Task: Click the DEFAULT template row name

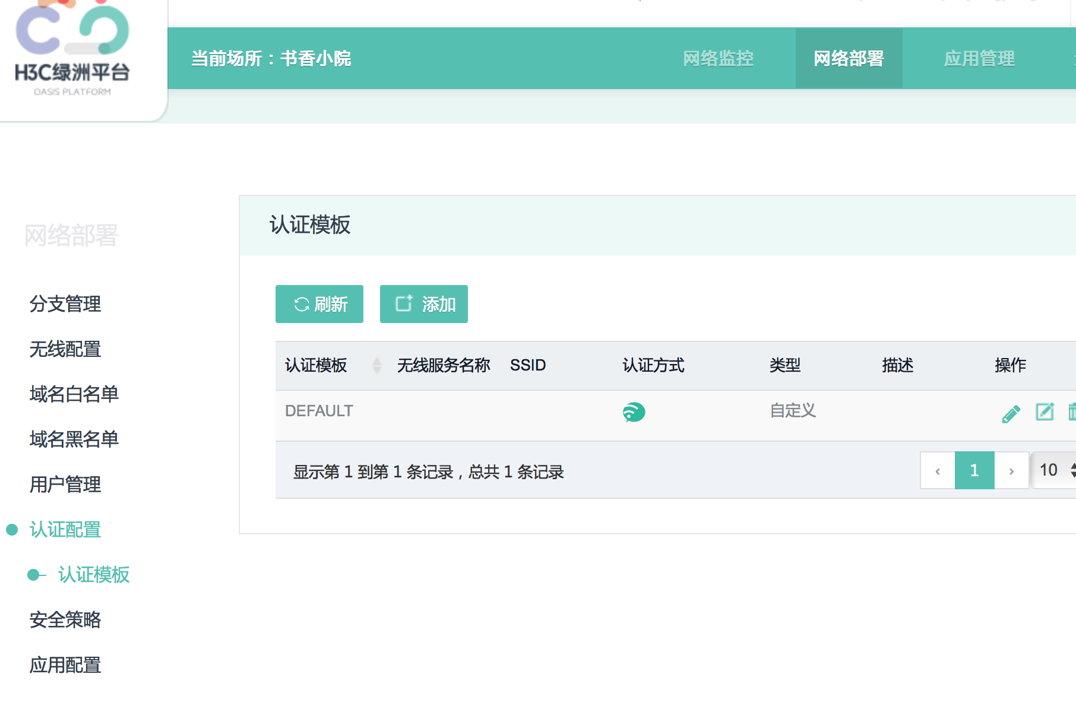Action: 319,411
